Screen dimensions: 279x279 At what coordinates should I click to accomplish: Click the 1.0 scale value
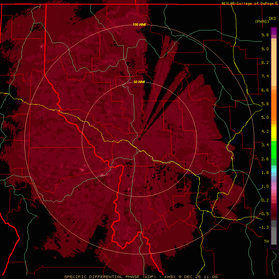(x=265, y=186)
